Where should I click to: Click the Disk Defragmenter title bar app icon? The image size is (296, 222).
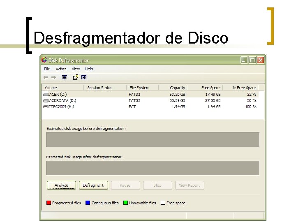[x=44, y=60]
